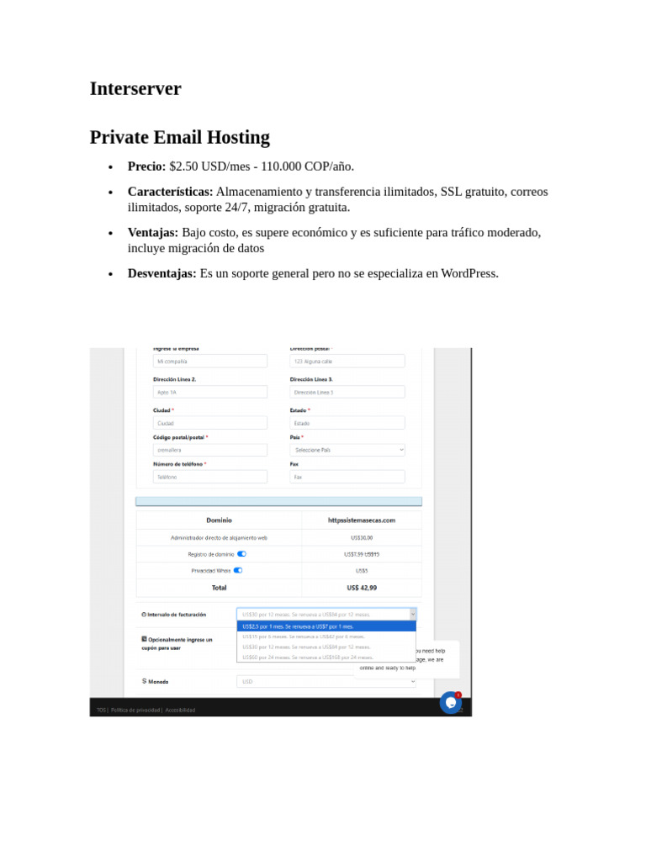Choose US$15 por 6 meses option

[326, 637]
